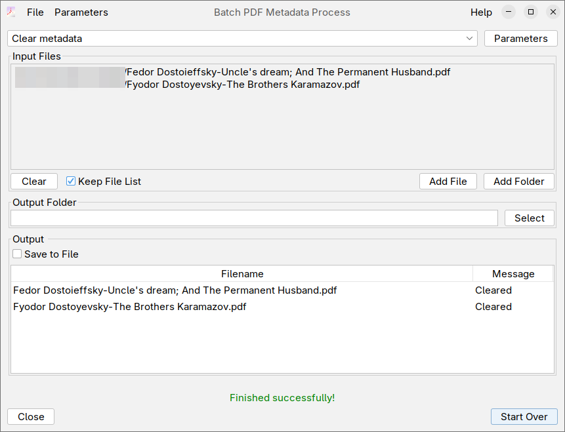Select an output folder
The image size is (565, 432).
(529, 218)
